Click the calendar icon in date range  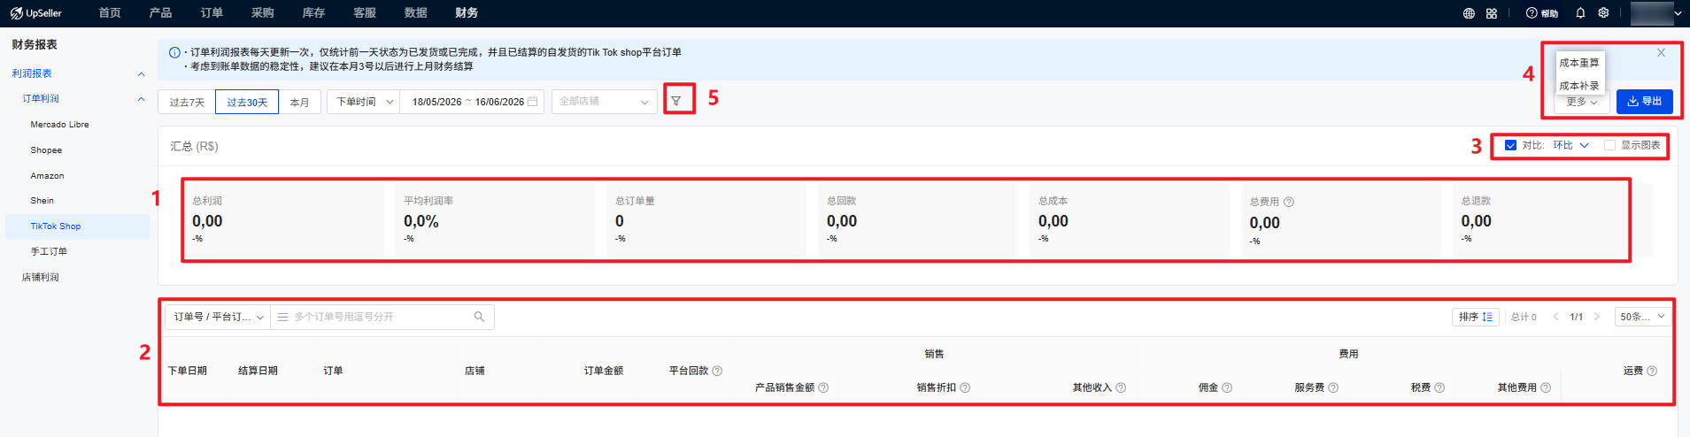tap(532, 102)
